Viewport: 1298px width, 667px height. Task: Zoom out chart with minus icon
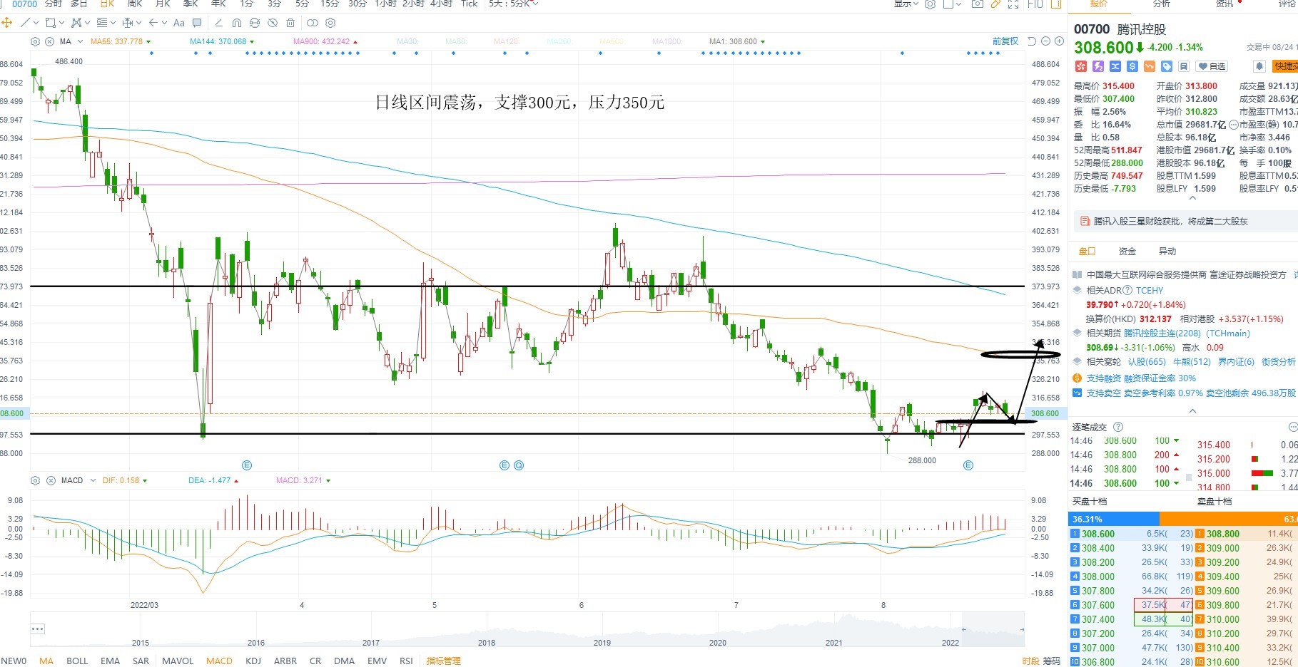pos(1045,41)
